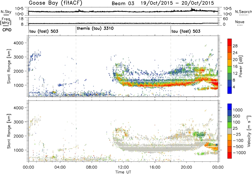This screenshot has height=174, width=252.
Task: Click the '2000' range tick of the velocity panel
Action: click(19, 136)
